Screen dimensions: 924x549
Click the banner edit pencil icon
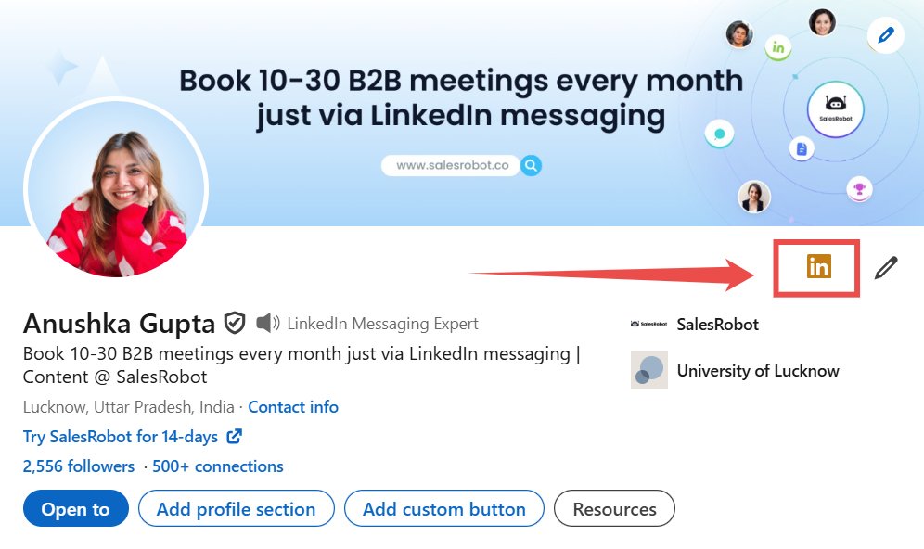click(x=886, y=35)
